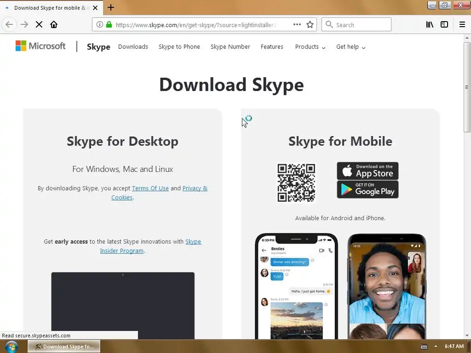471x353 pixels.
Task: Open page actions three-dot menu
Action: (297, 25)
